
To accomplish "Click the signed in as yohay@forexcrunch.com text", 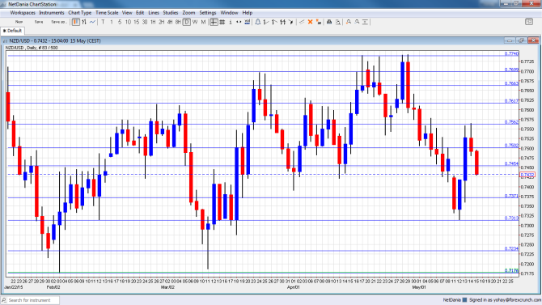I will tap(505, 300).
